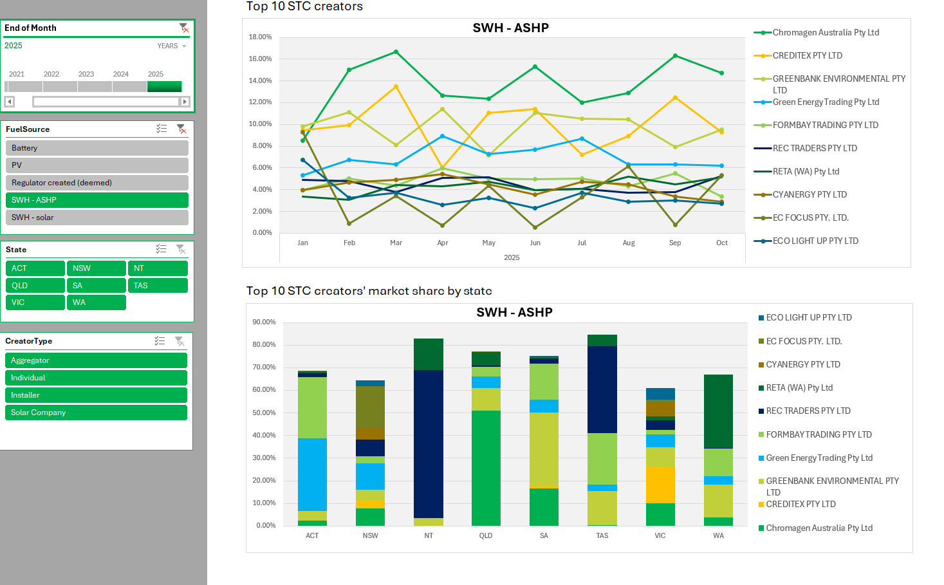Click RETA (WA) legend entry in bar chart
The height and width of the screenshot is (585, 944).
[796, 388]
